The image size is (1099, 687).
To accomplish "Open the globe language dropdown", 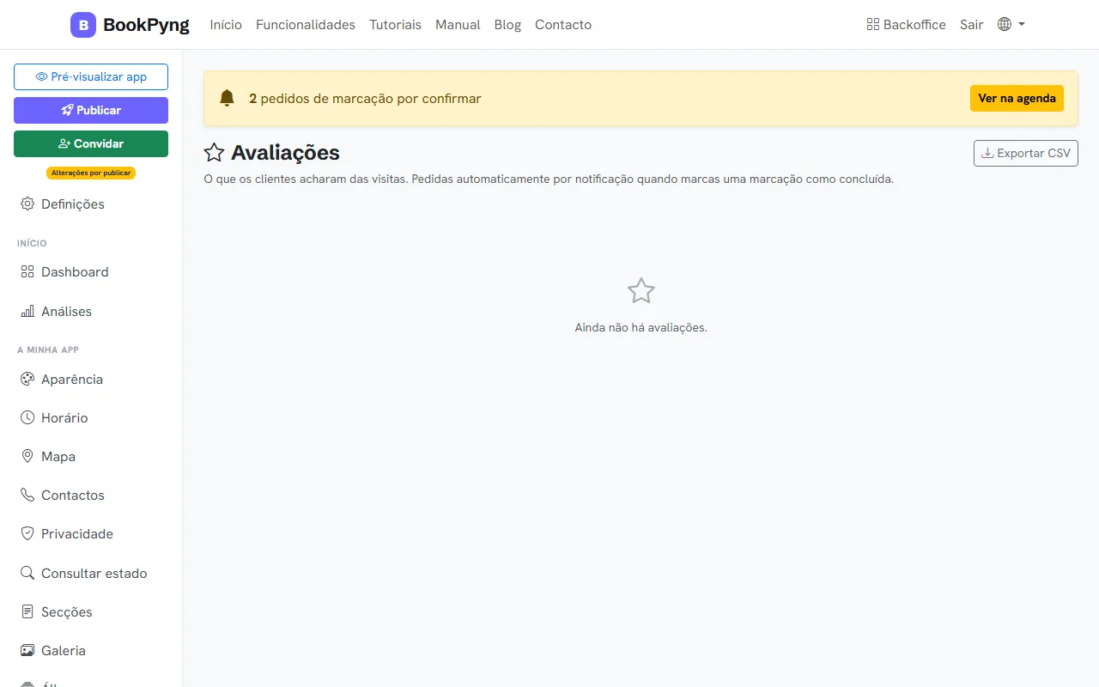I will 1011,25.
